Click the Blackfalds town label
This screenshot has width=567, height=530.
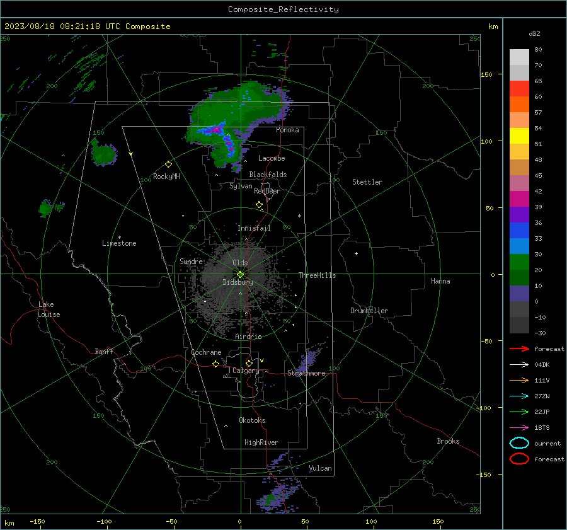coord(268,175)
